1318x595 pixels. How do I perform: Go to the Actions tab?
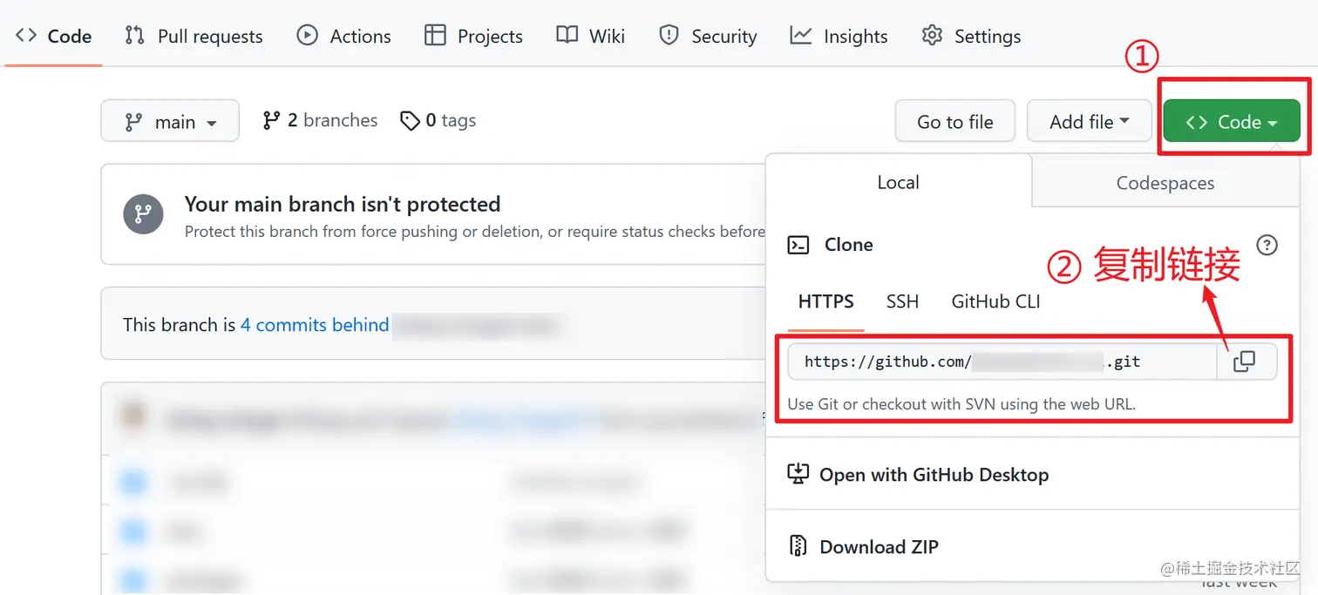click(344, 36)
